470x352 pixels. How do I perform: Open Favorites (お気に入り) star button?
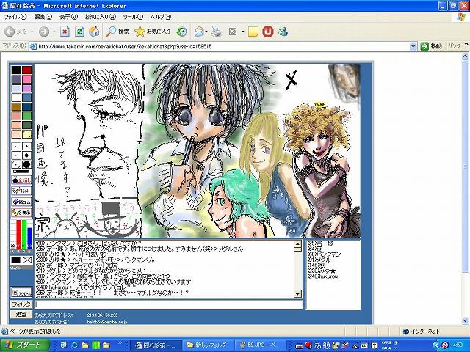152,32
